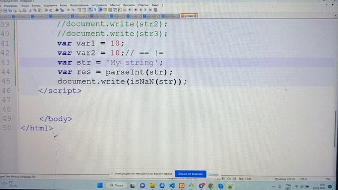Click the Redo arrow icon

(x=51, y=10)
